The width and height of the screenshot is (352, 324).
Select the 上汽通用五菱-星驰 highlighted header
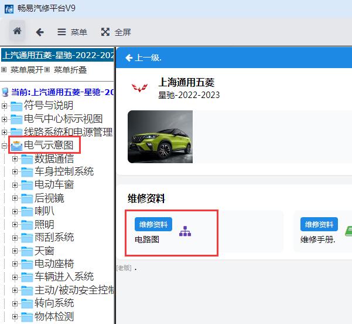click(x=58, y=55)
